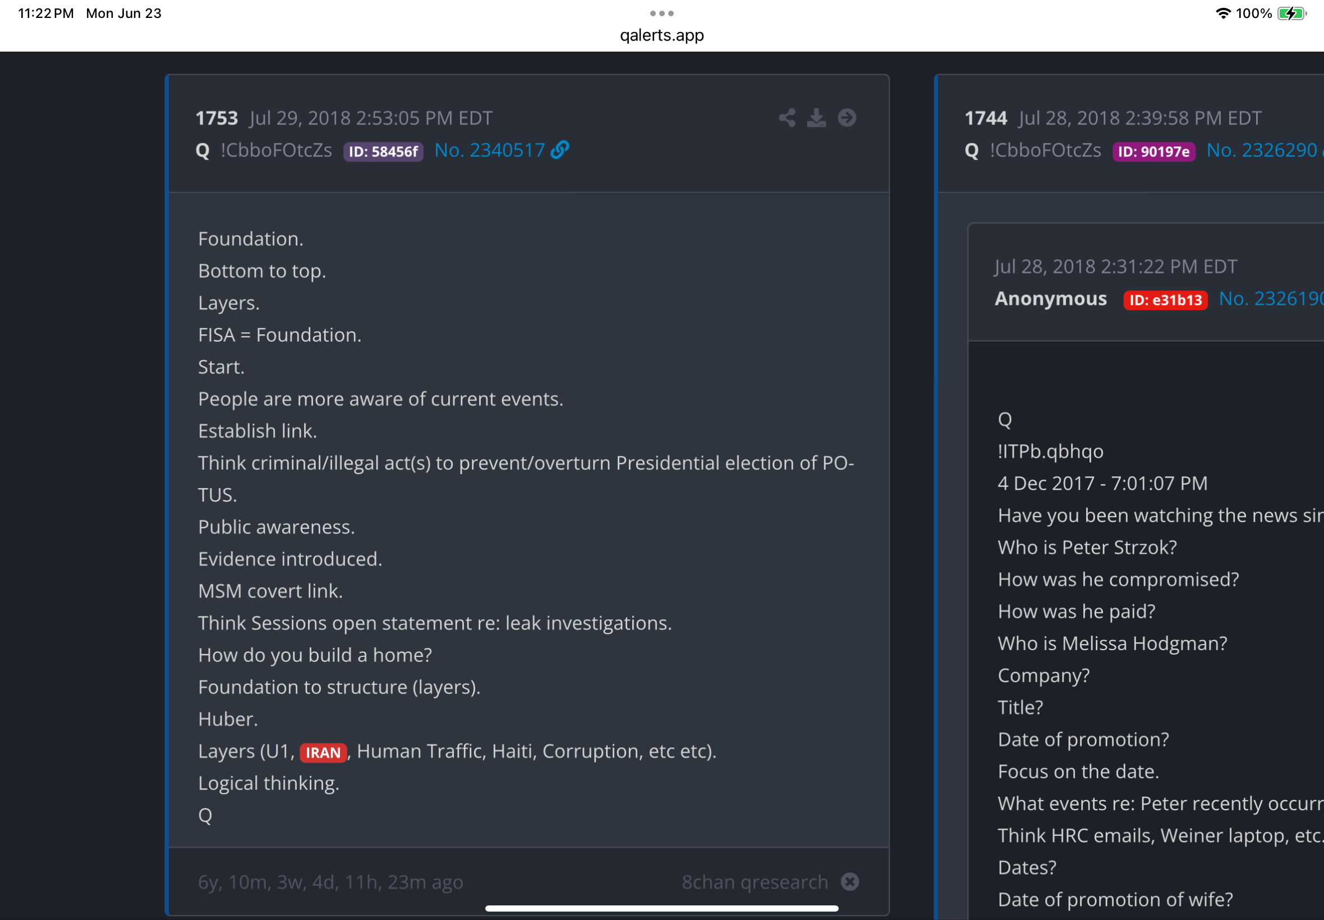Tap the Wi-Fi status icon
This screenshot has height=920, width=1324.
point(1222,13)
